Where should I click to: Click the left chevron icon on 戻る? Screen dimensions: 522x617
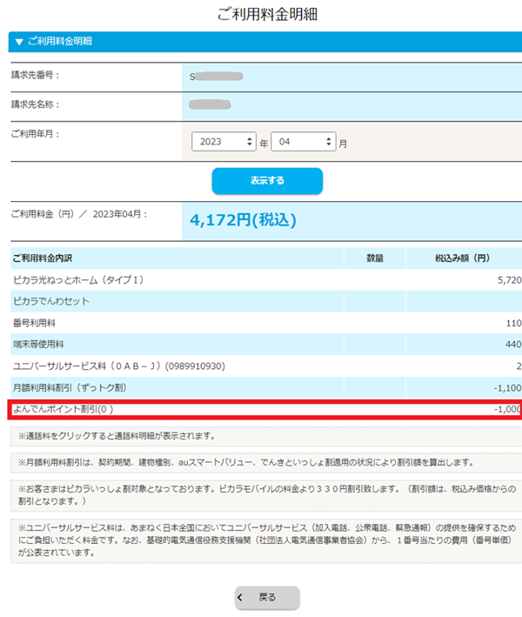(241, 598)
